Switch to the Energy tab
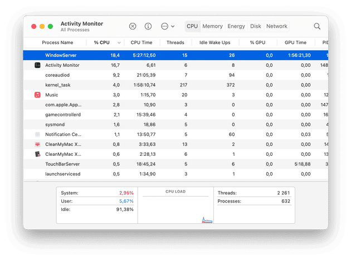The image size is (351, 260). point(236,26)
